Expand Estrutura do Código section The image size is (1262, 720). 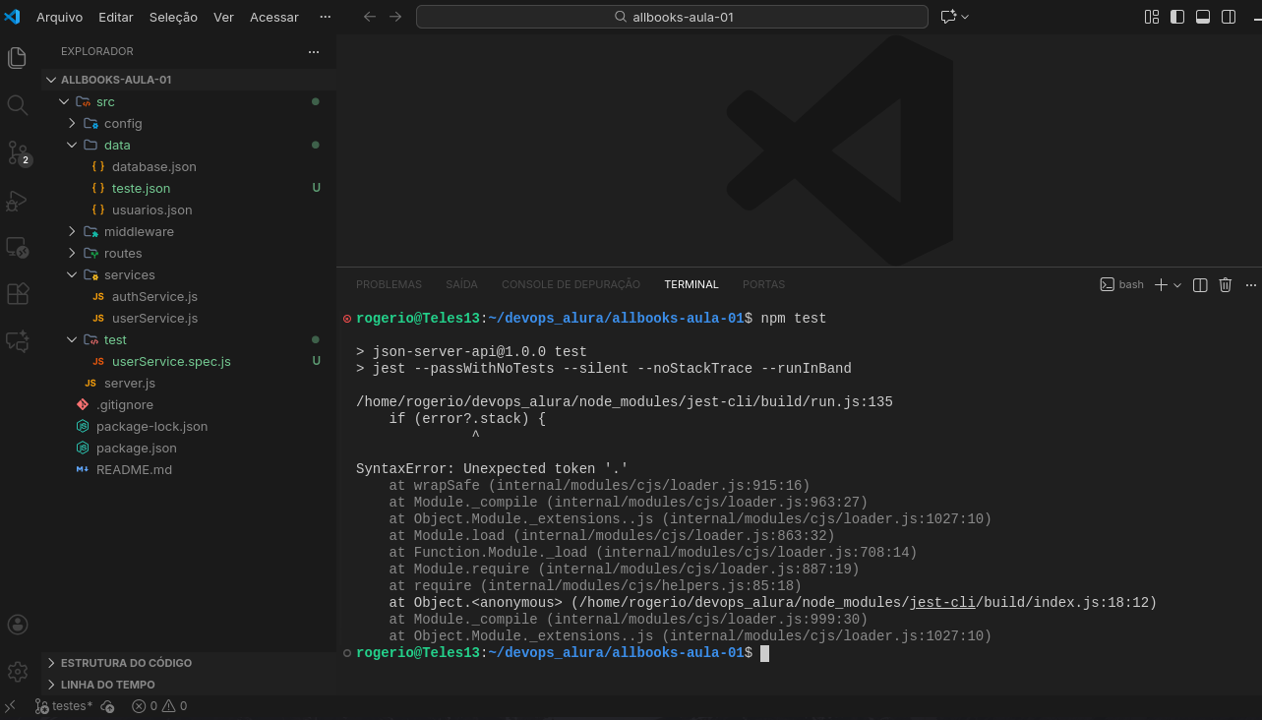point(189,663)
